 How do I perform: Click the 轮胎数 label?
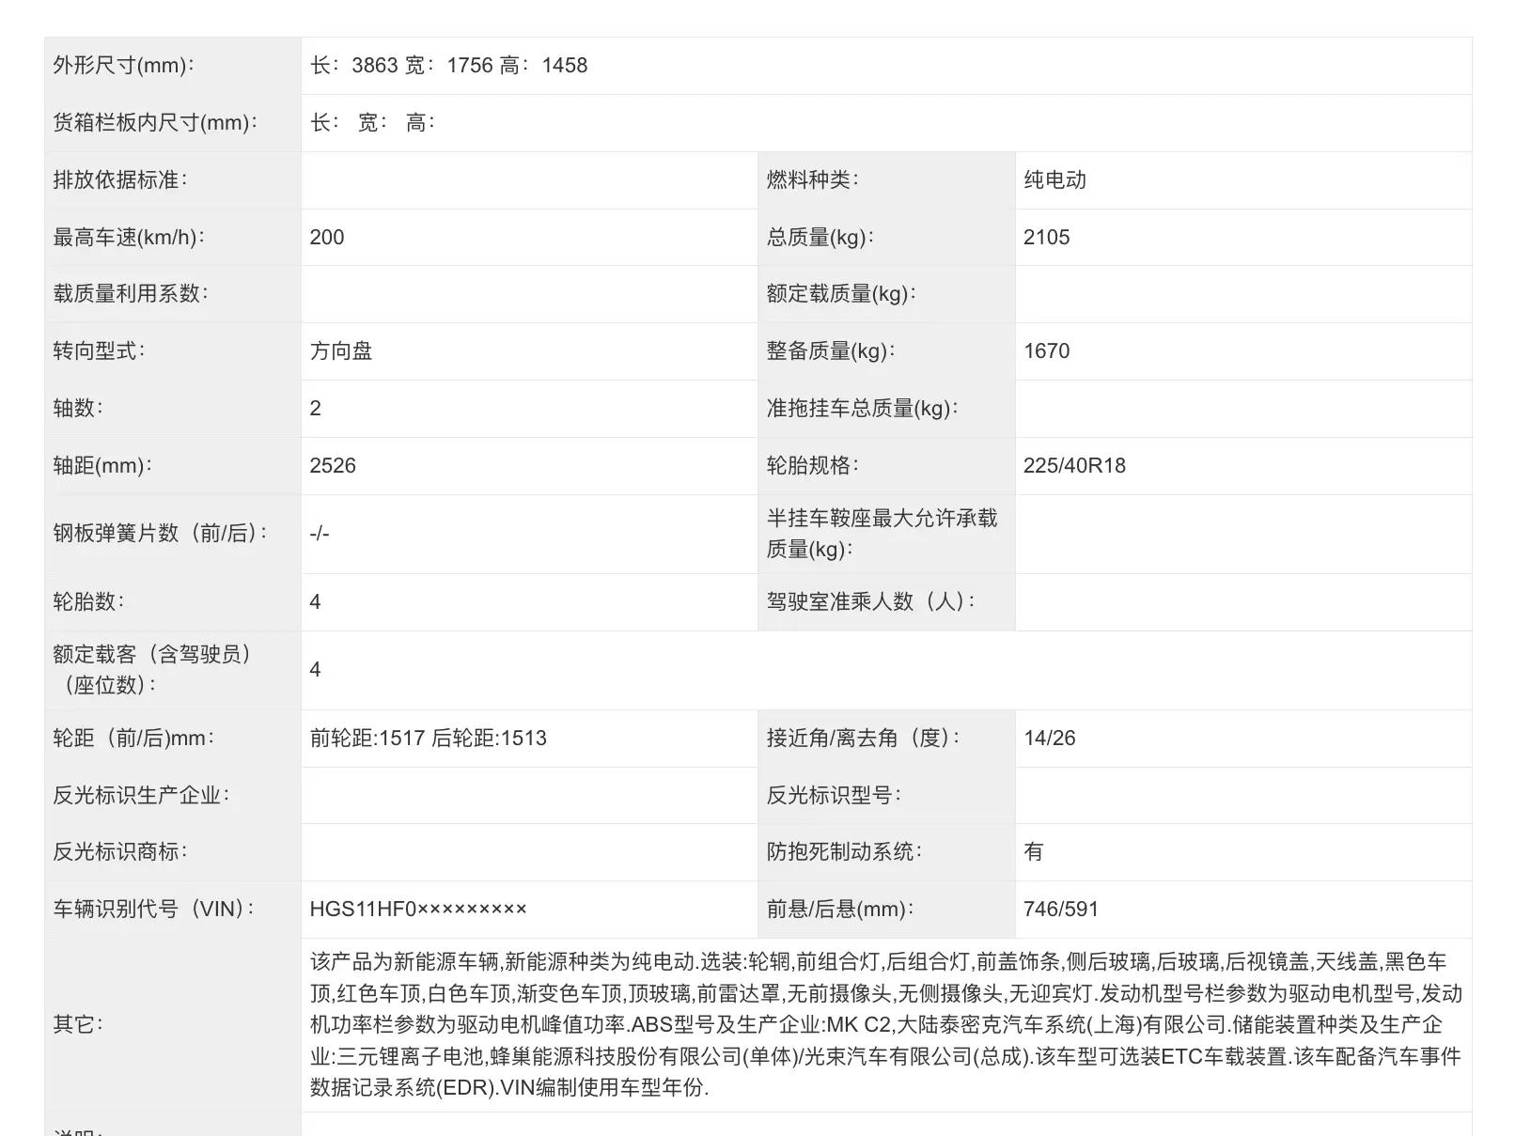tap(88, 602)
